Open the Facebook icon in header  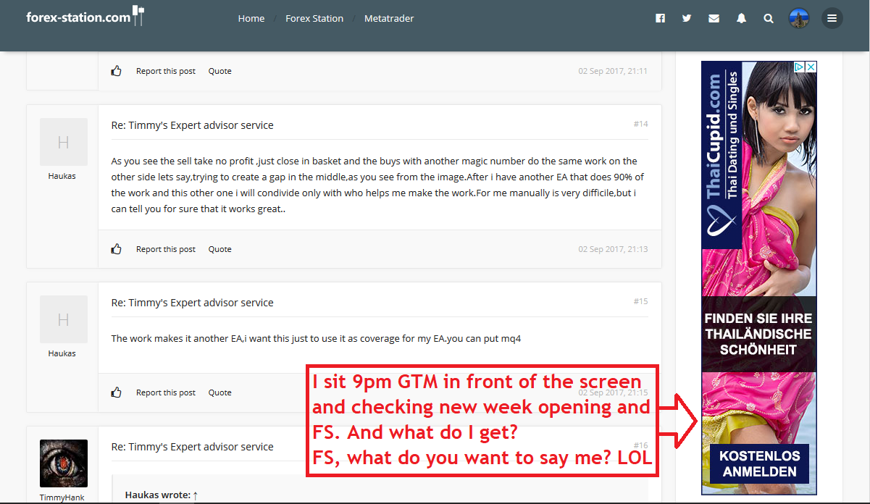click(x=660, y=19)
